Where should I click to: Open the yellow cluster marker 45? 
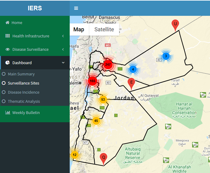tap(96, 121)
